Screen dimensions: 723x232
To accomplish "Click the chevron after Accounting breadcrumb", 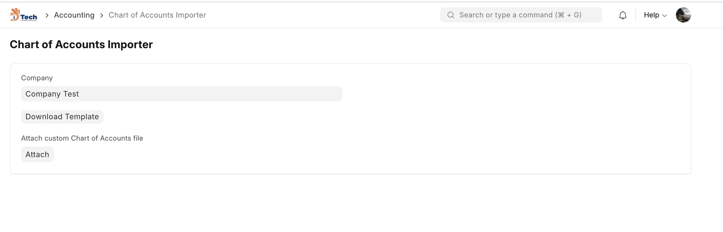I will [x=102, y=15].
